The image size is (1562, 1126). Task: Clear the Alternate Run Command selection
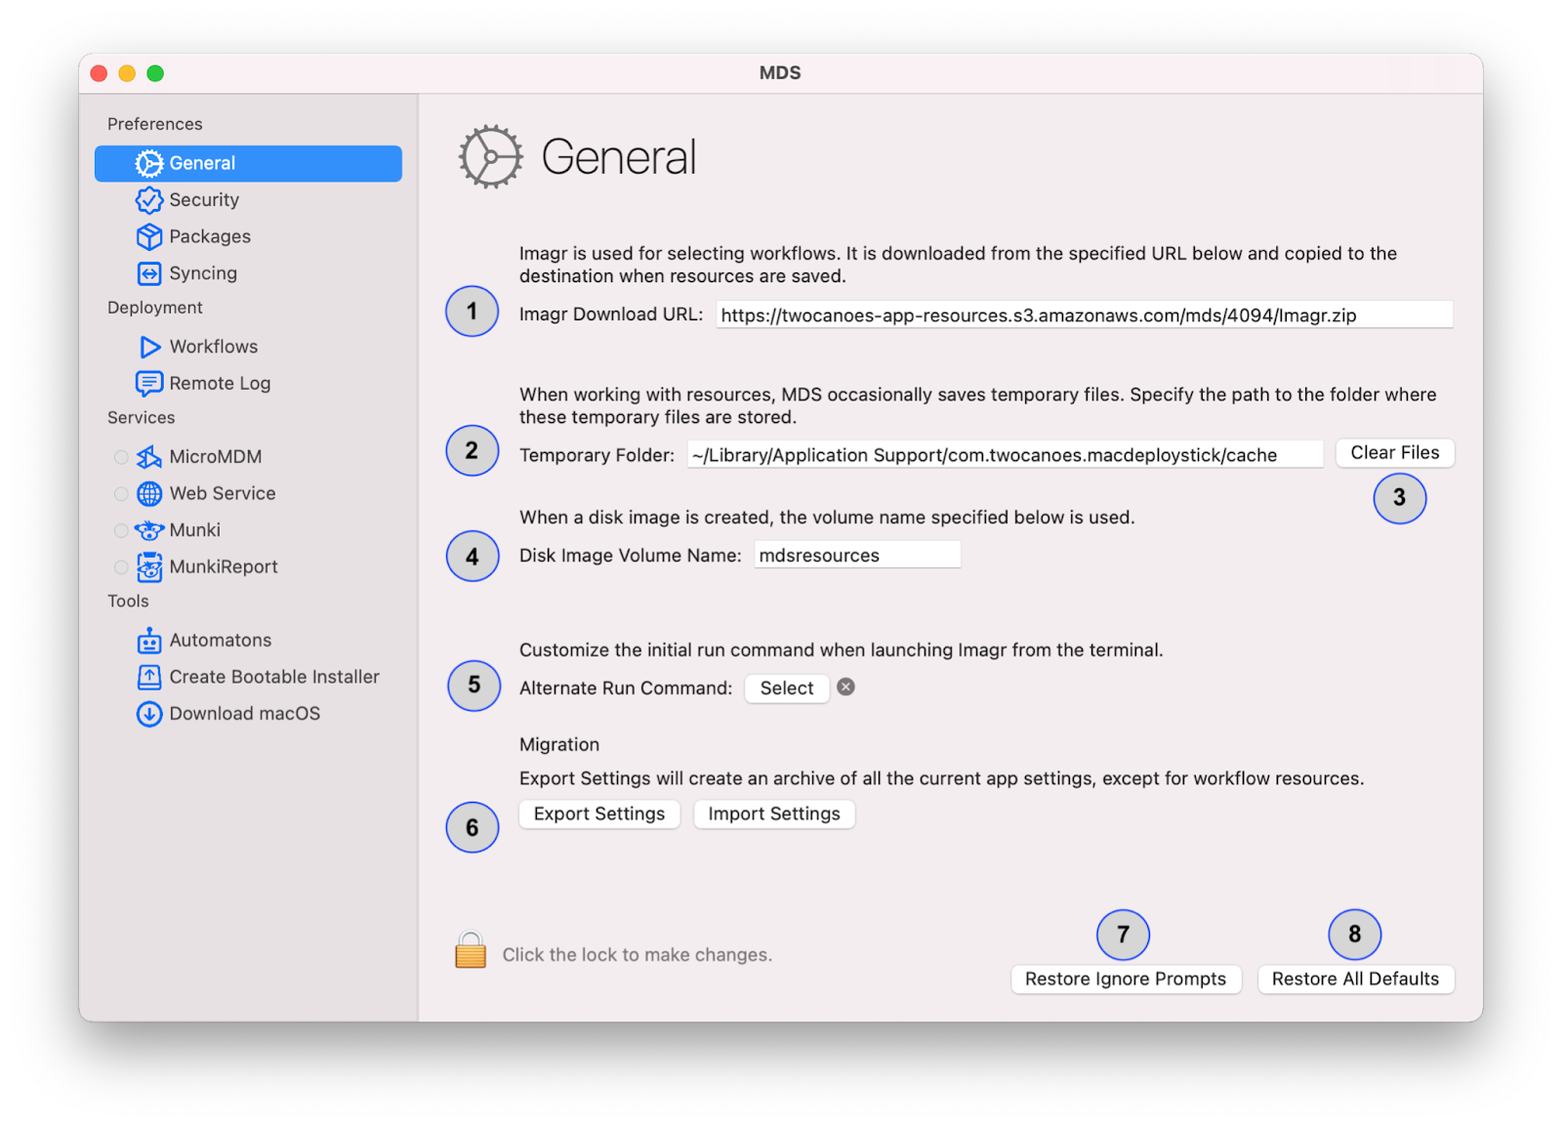846,688
